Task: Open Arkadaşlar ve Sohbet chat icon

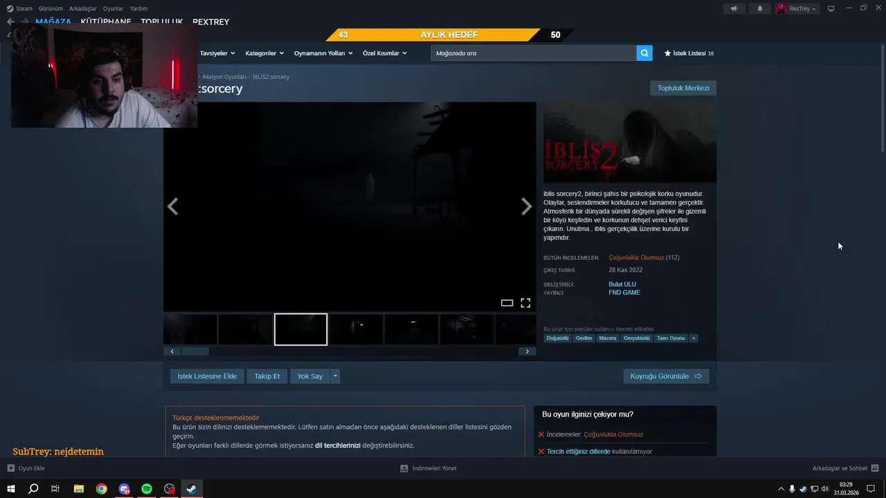Action: [875, 468]
